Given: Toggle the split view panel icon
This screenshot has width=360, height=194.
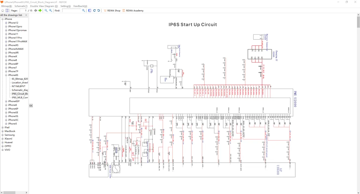Looking at the screenshot, I should (x=7, y=10).
